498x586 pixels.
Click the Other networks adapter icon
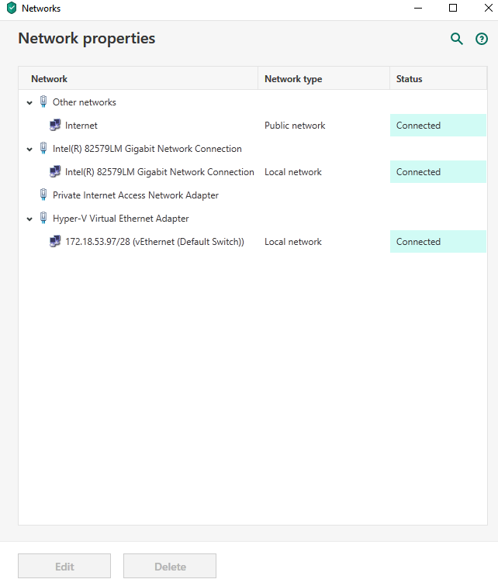(43, 102)
